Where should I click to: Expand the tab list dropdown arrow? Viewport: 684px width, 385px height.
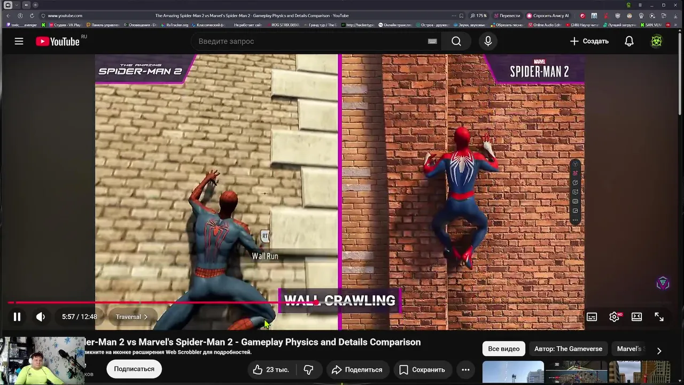tap(17, 5)
